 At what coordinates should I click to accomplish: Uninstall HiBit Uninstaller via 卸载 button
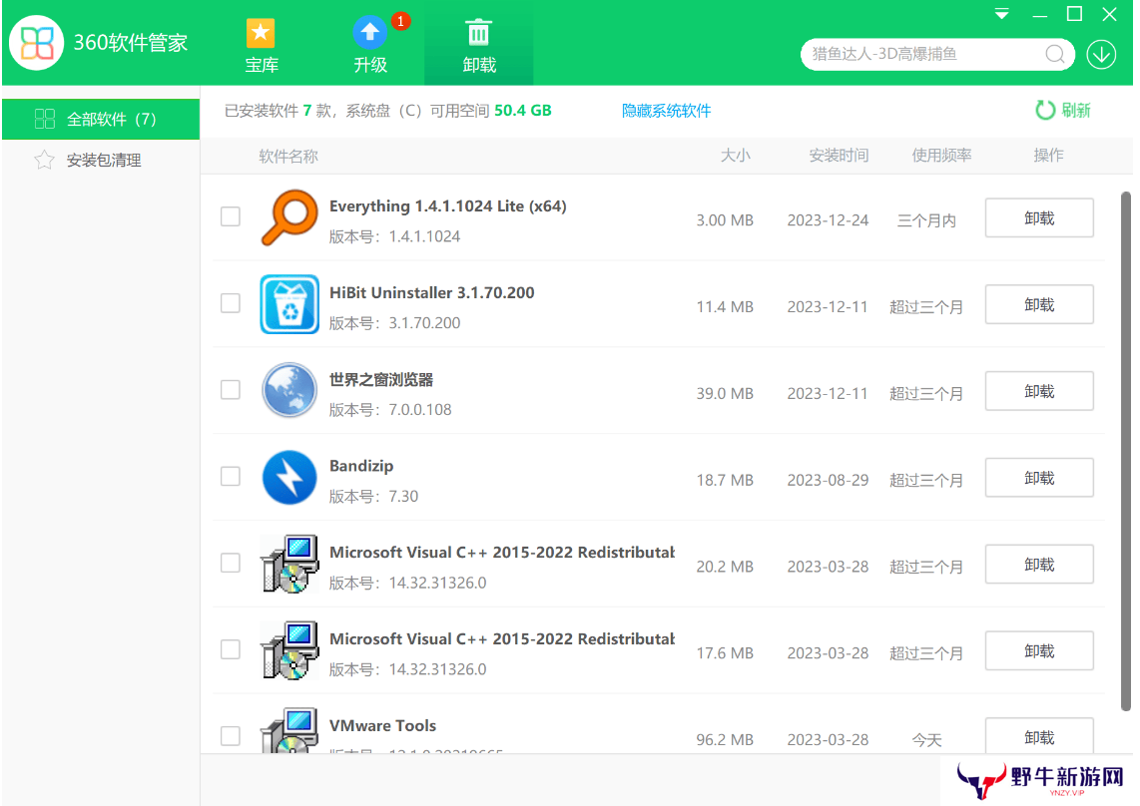pos(1039,304)
